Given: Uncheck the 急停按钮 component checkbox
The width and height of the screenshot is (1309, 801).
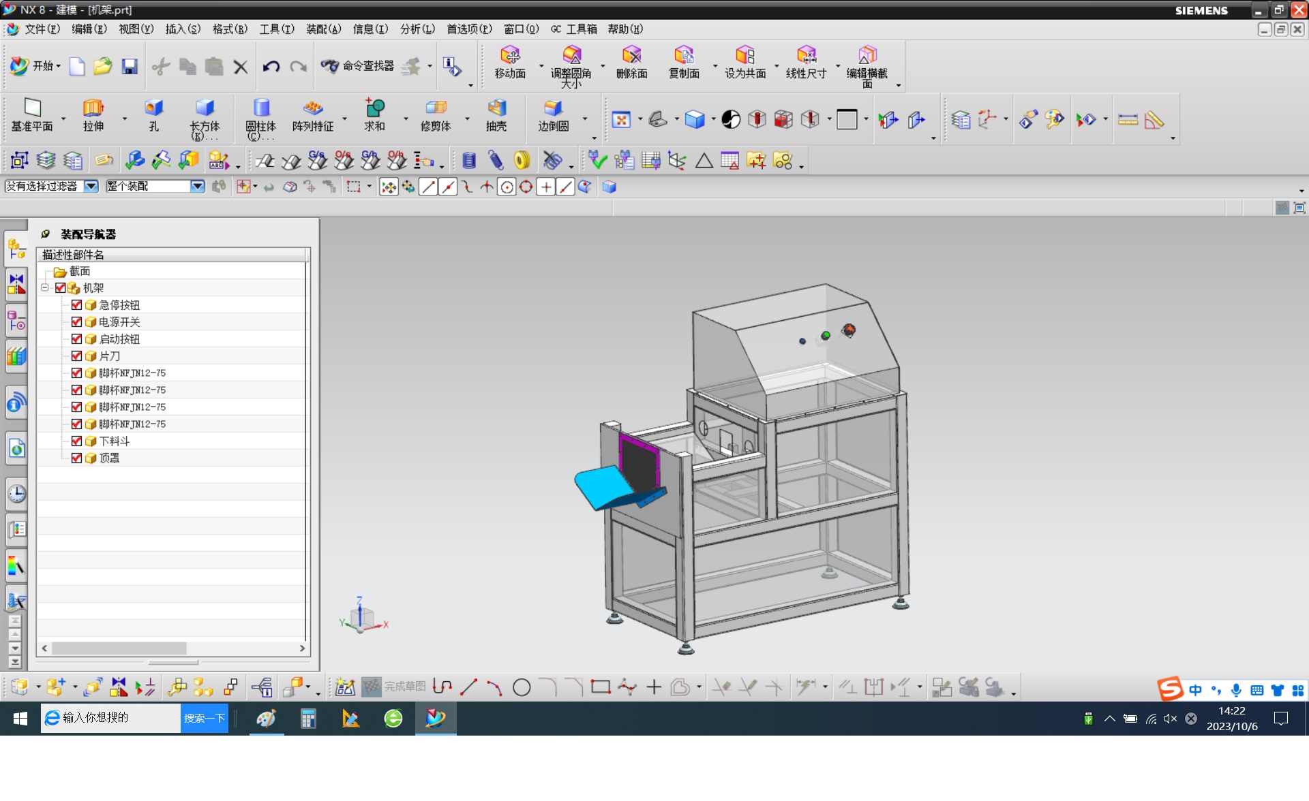Looking at the screenshot, I should [76, 305].
